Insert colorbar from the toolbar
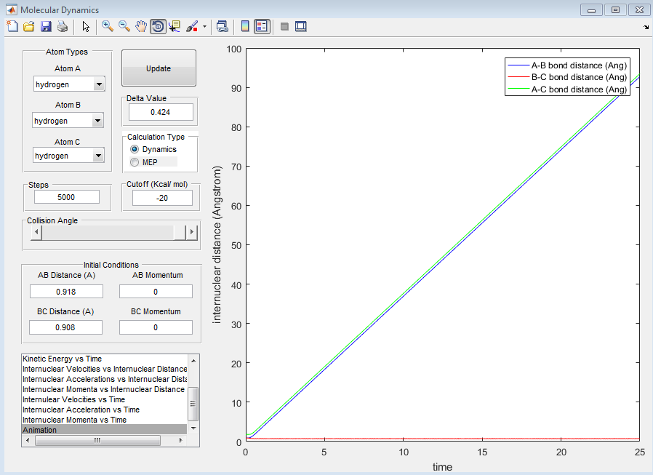Viewport: 653px width, 475px height. (x=245, y=27)
